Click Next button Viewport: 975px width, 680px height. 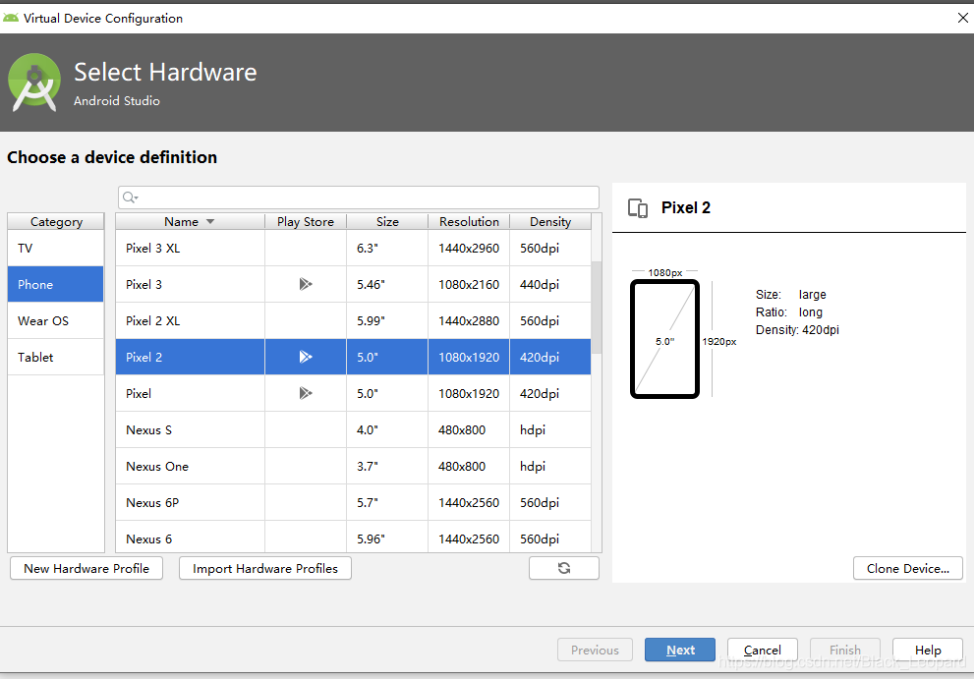(679, 651)
